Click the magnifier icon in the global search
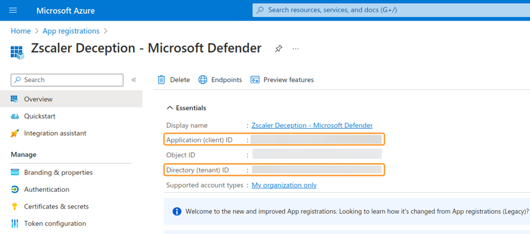 click(260, 10)
